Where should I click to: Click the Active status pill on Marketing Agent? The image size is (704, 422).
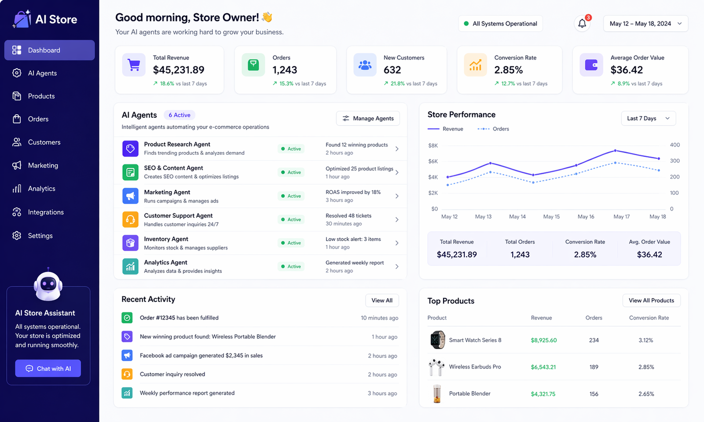point(291,196)
